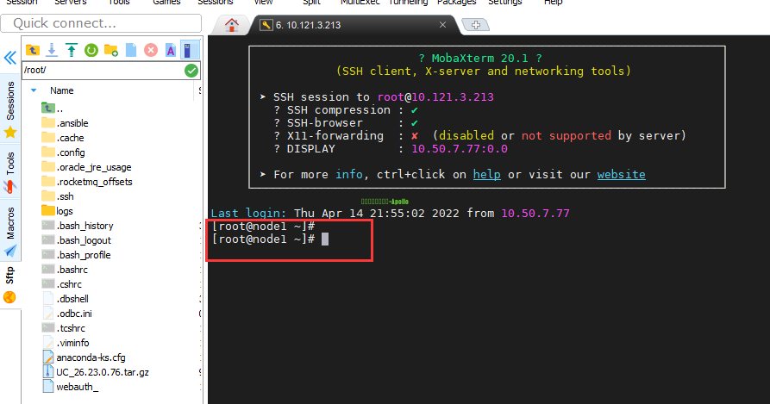This screenshot has height=404, width=770.
Task: Open the Tools side tab
Action: pyautogui.click(x=10, y=164)
